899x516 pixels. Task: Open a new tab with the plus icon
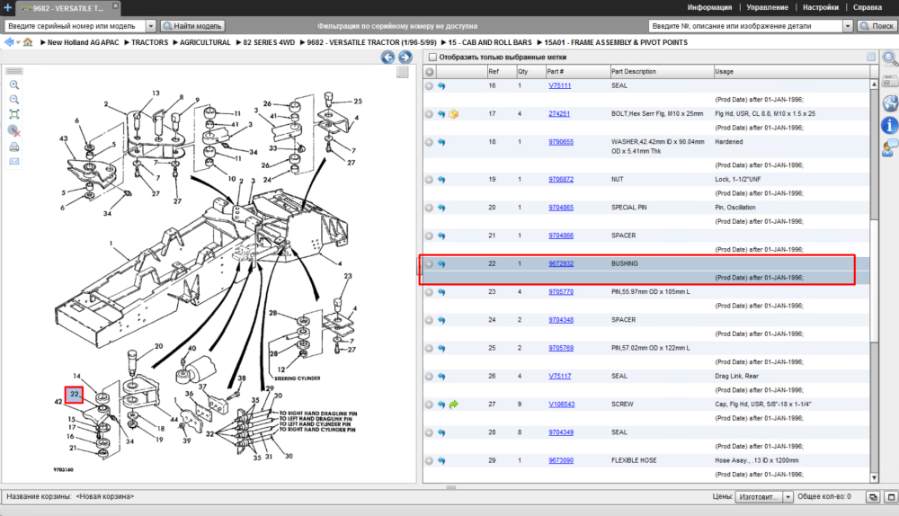click(x=7, y=7)
